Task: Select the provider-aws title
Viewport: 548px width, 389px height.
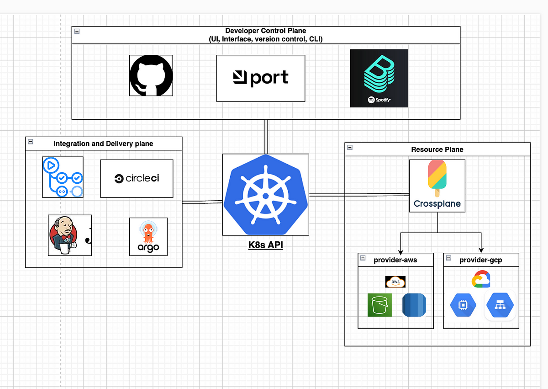Action: pyautogui.click(x=395, y=260)
